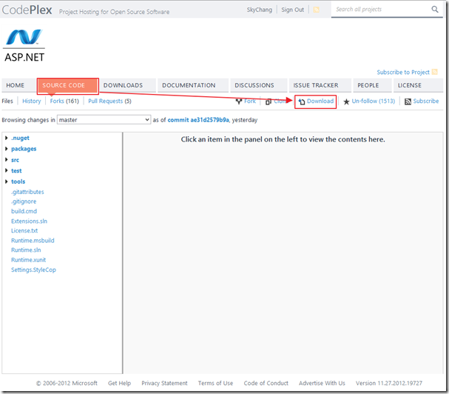Open the History sub-tab
This screenshot has width=449, height=394.
32,101
